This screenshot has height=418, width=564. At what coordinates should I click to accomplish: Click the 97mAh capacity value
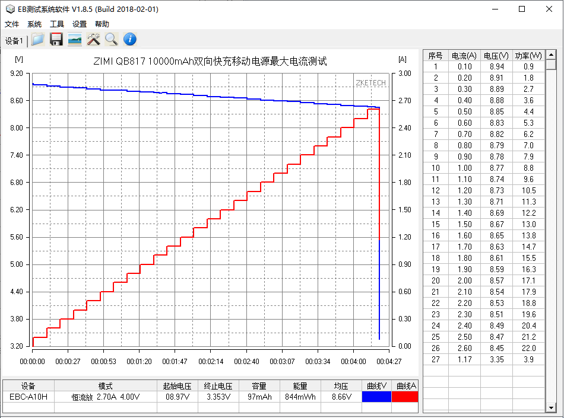[x=259, y=397]
